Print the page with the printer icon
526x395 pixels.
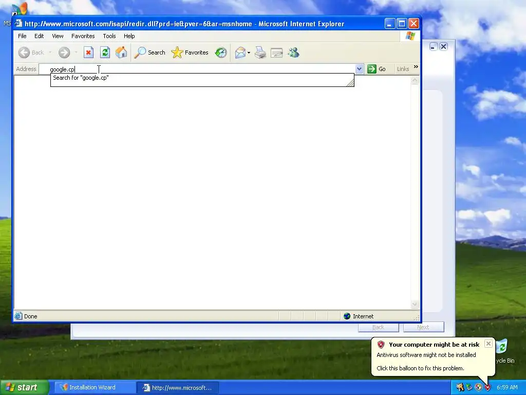click(260, 53)
